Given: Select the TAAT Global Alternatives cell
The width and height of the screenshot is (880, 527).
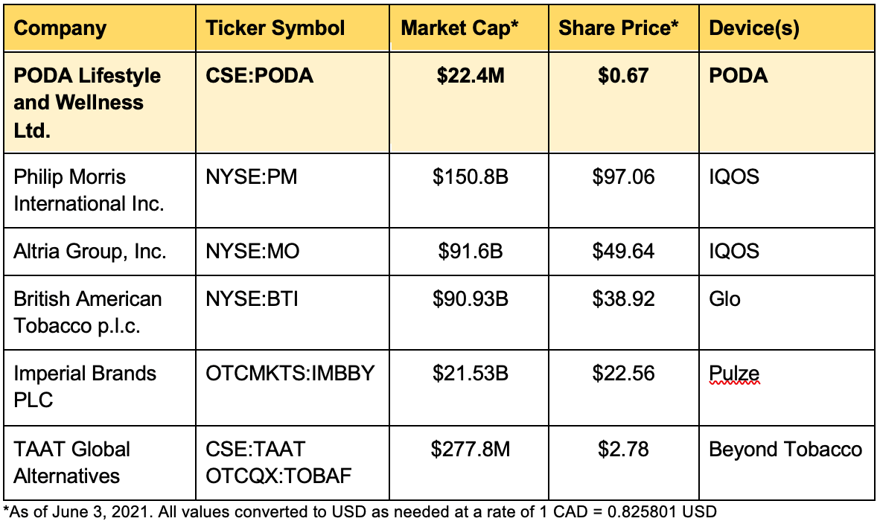Looking at the screenshot, I should (x=100, y=463).
